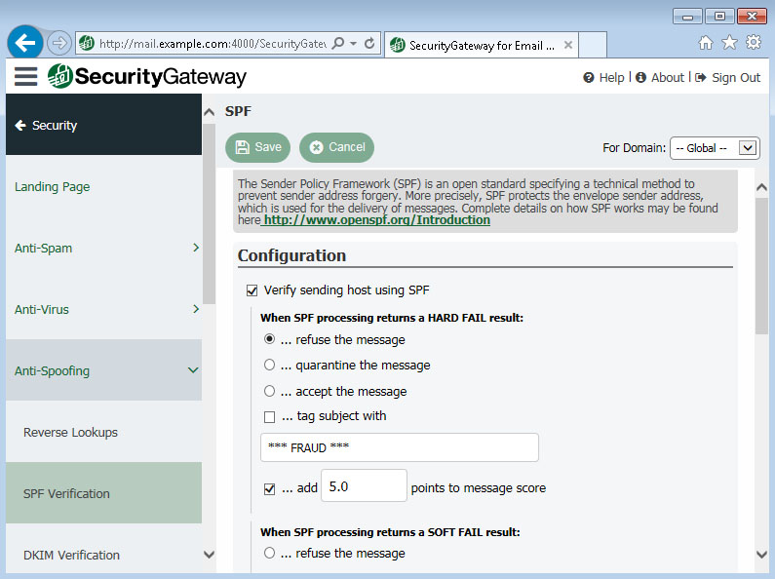Viewport: 775px width, 579px height.
Task: Click the site favicon in address bar
Action: 87,44
